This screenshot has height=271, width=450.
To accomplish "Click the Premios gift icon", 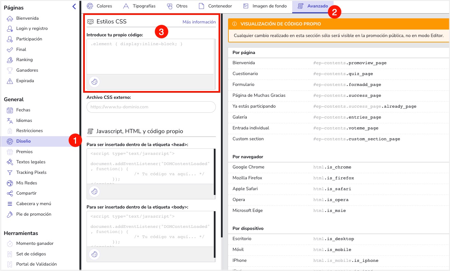I will pos(10,152).
